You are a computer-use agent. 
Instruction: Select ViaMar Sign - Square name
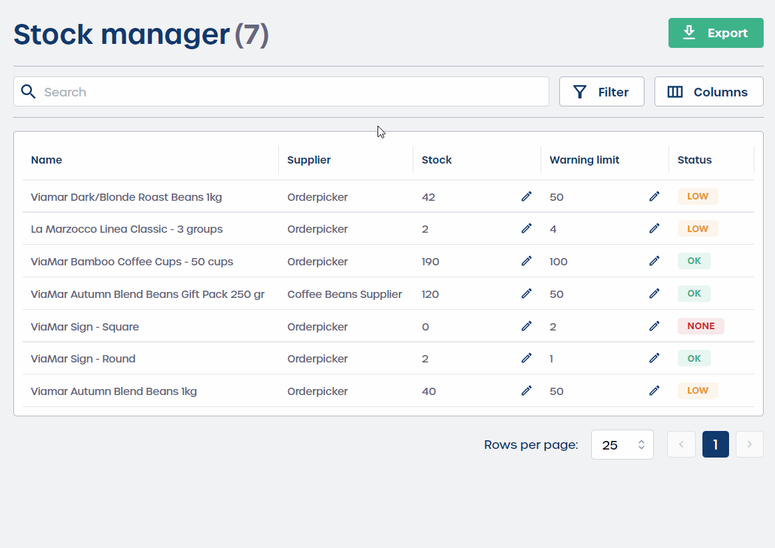[85, 327]
